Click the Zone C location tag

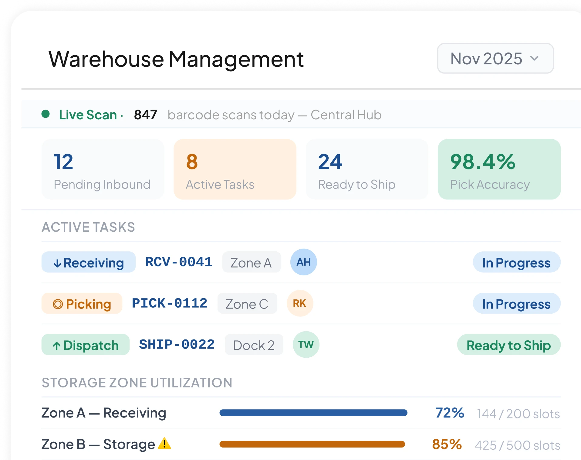point(247,304)
